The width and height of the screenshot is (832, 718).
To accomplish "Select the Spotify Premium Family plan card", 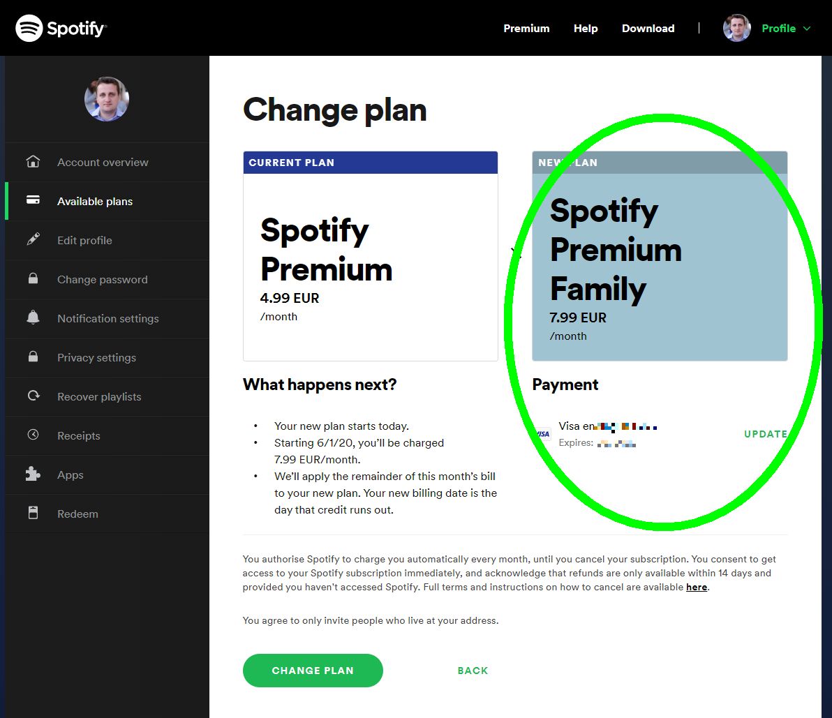I will [x=660, y=256].
